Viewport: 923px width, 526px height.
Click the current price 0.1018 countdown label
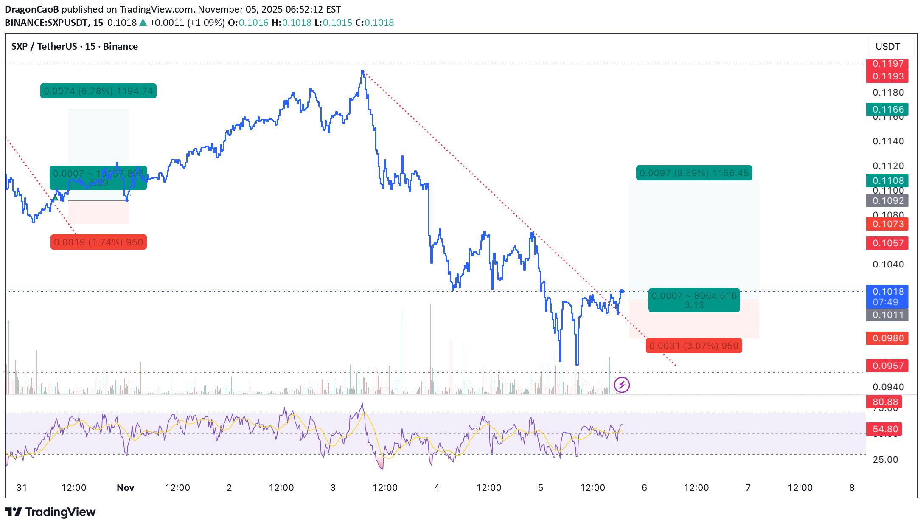[887, 296]
